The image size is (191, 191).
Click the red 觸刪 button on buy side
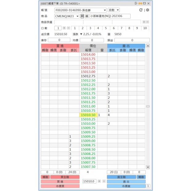(45, 177)
